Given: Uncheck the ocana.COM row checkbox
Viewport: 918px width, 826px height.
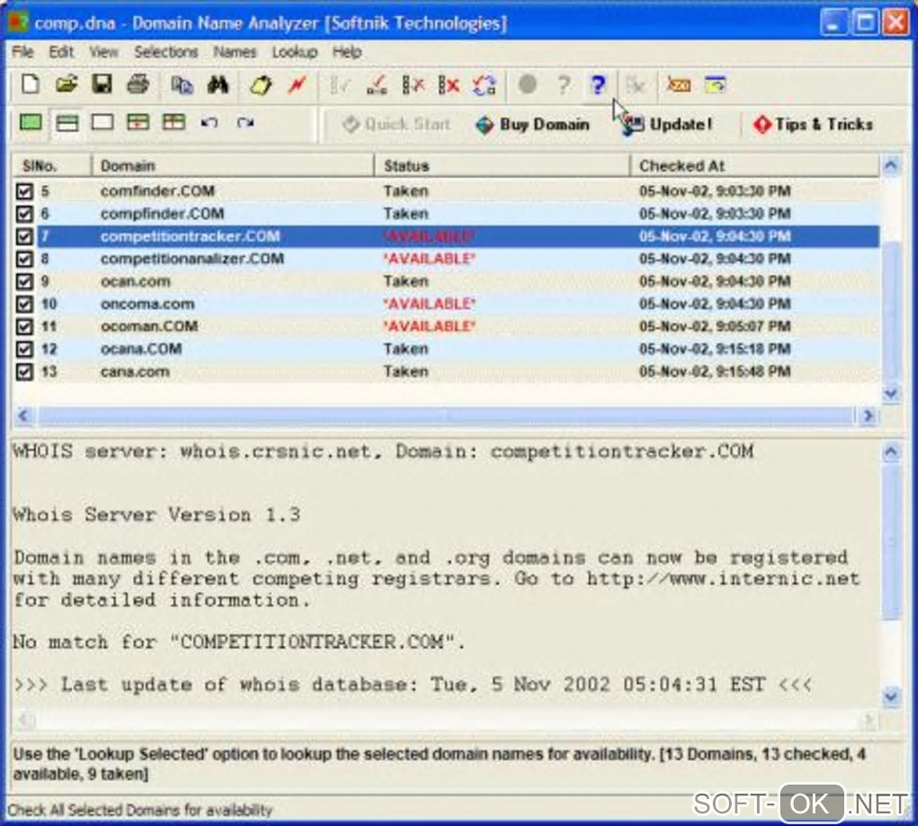Looking at the screenshot, I should [x=24, y=349].
